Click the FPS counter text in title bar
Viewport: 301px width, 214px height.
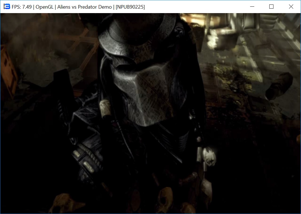[22, 7]
